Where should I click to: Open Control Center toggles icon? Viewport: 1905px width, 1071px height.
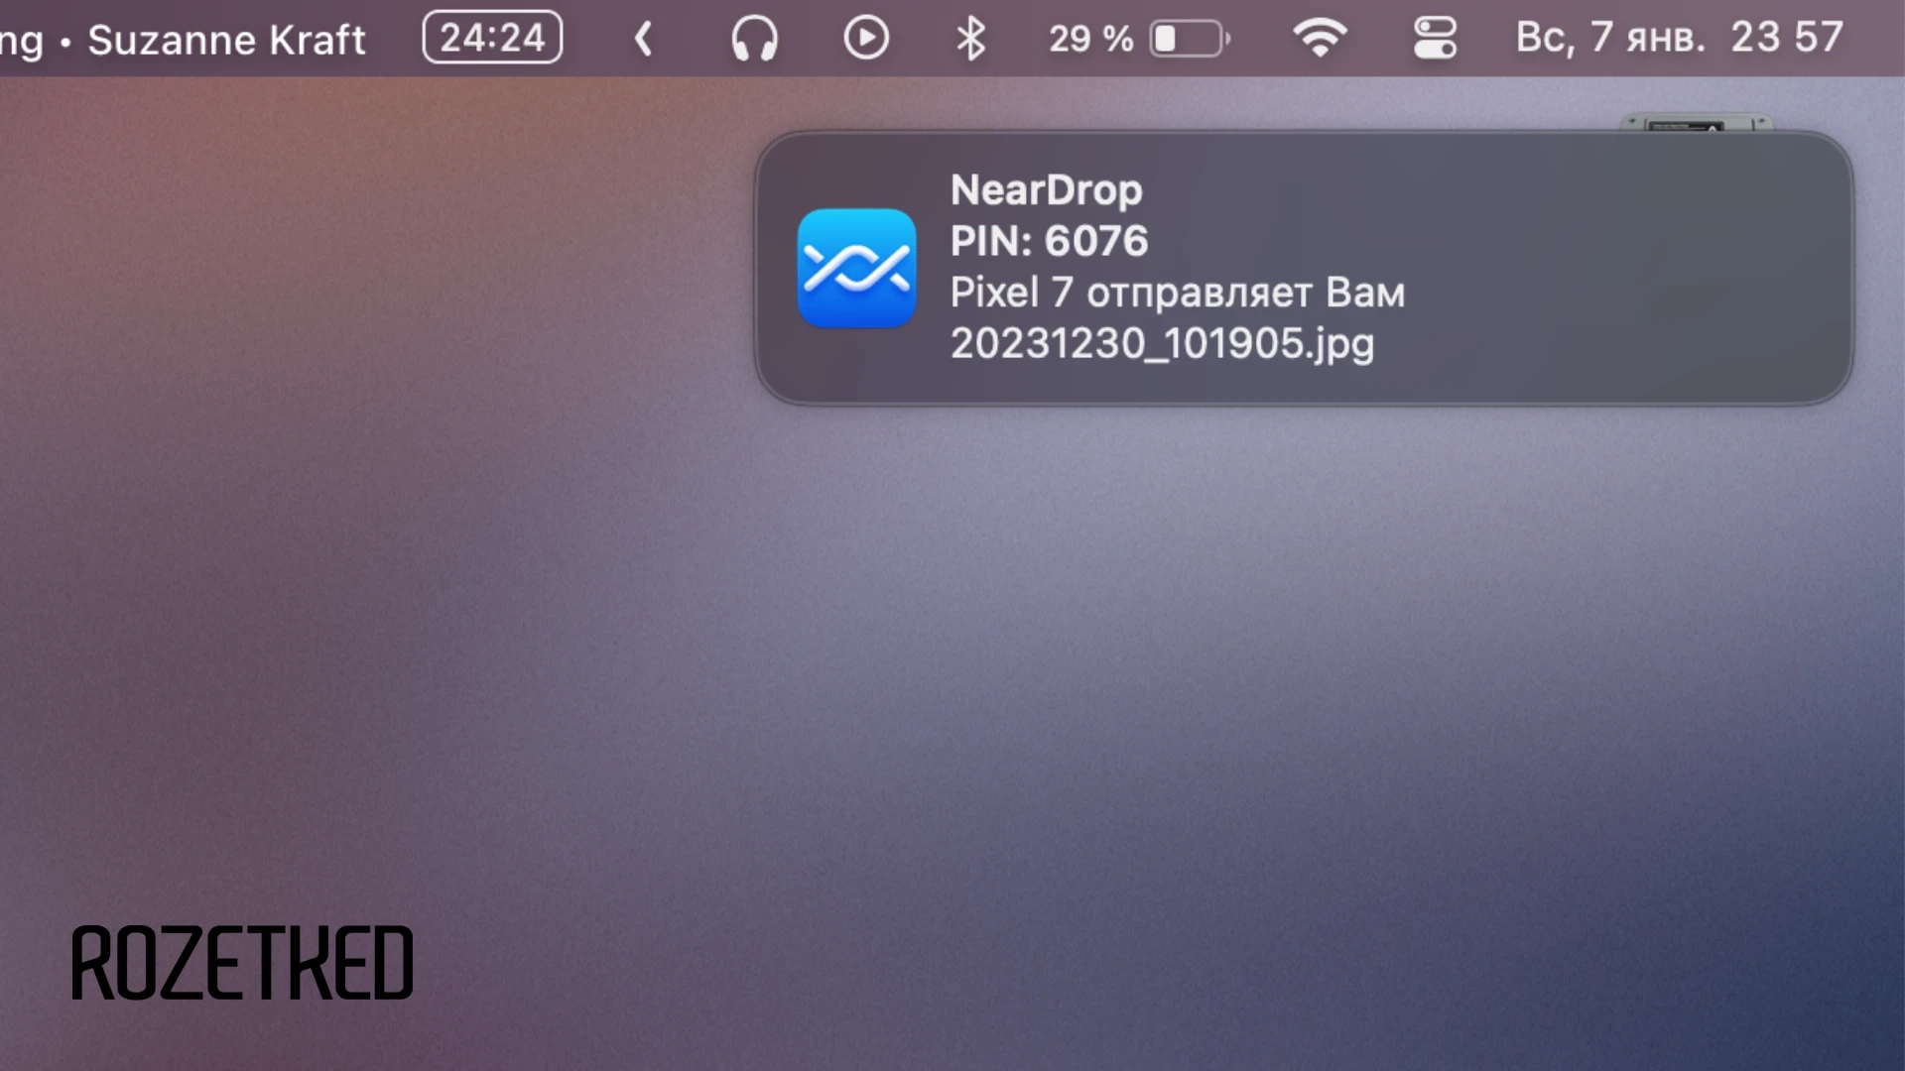[1435, 39]
